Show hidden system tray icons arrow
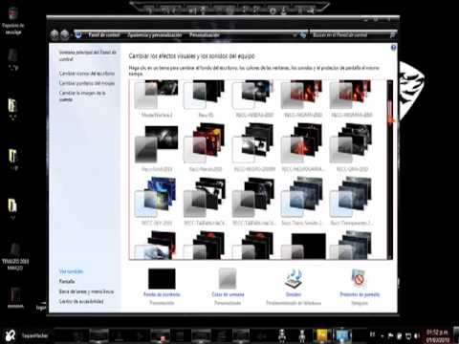Viewport: 459px width, 344px height. [382, 335]
